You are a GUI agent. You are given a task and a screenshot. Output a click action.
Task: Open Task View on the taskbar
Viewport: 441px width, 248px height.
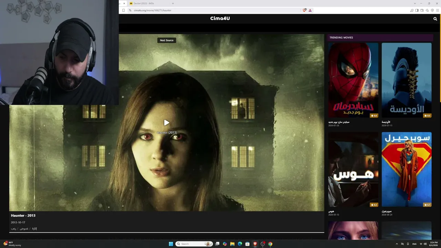point(217,244)
